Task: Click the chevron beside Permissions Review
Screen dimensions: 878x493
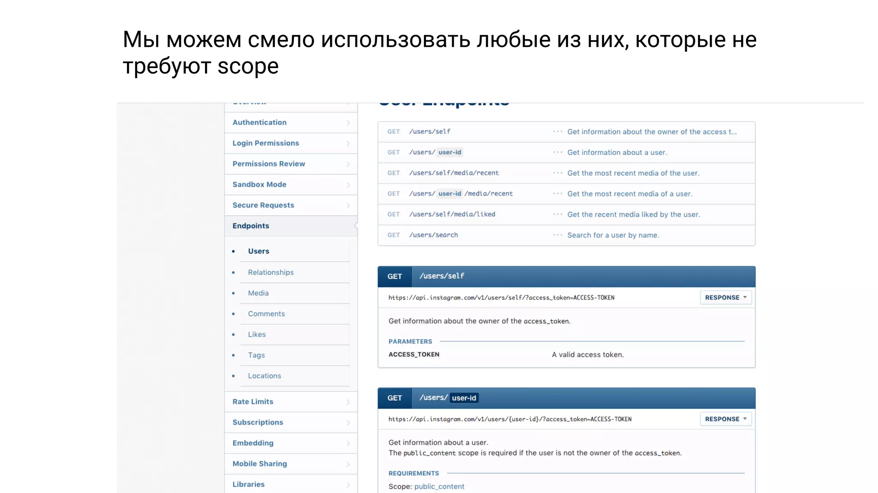Action: pos(348,164)
